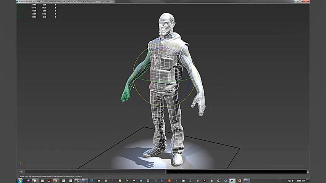The image size is (326, 183).
Task: Click the network icon in the system tray
Action: pos(289,181)
